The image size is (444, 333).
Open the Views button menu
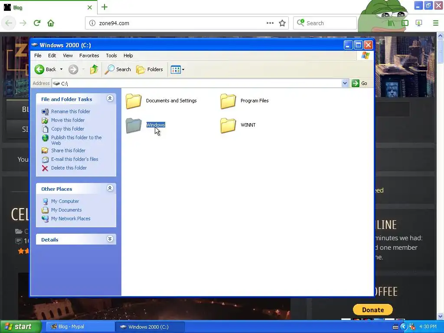point(177,69)
